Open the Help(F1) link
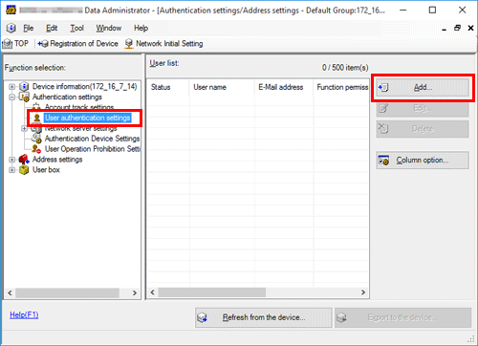This screenshot has height=346, width=478. pyautogui.click(x=24, y=315)
